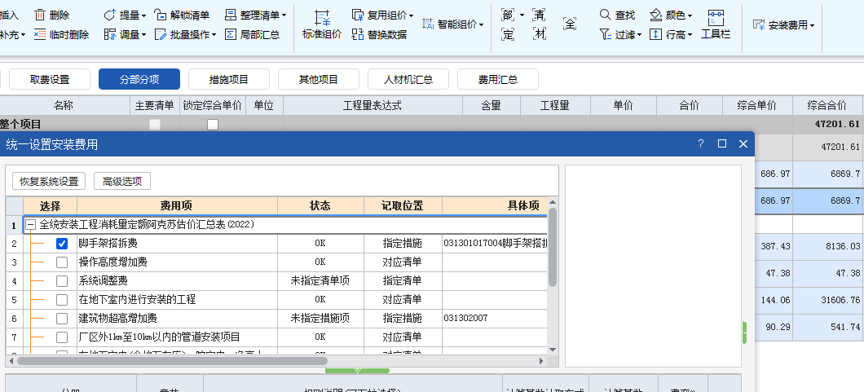Click the 材 bracket icon
Screen dimensions: 864x392
coord(539,34)
